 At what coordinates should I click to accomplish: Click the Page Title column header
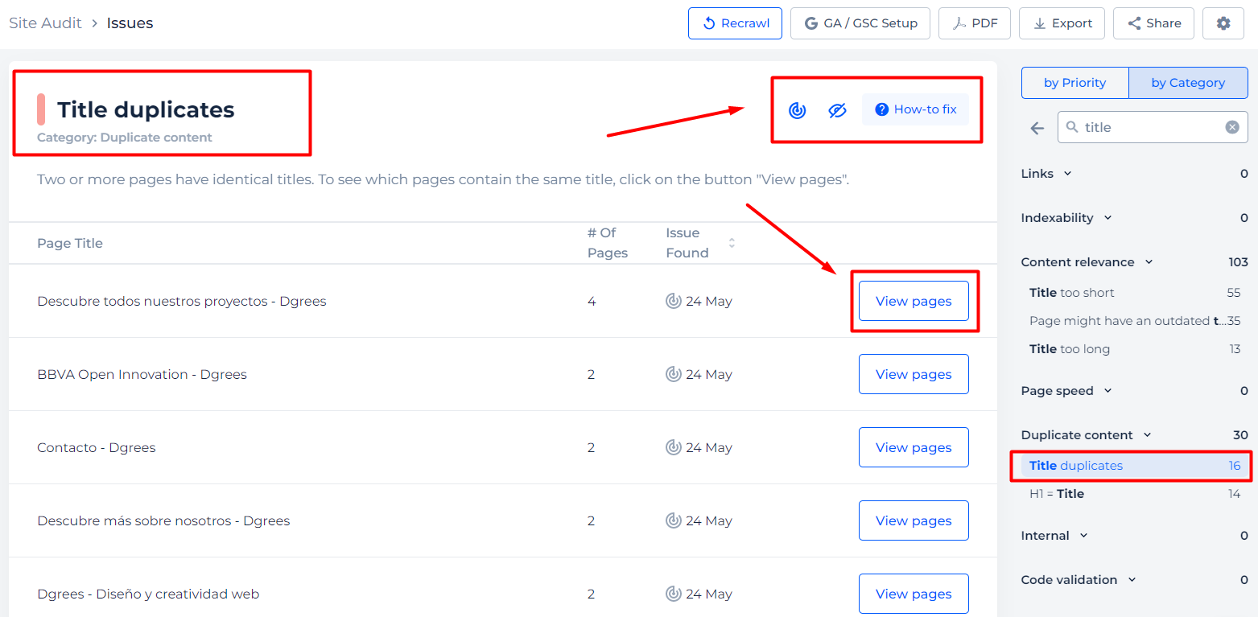[x=70, y=243]
